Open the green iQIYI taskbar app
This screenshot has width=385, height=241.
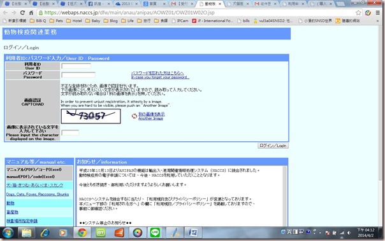point(101,233)
